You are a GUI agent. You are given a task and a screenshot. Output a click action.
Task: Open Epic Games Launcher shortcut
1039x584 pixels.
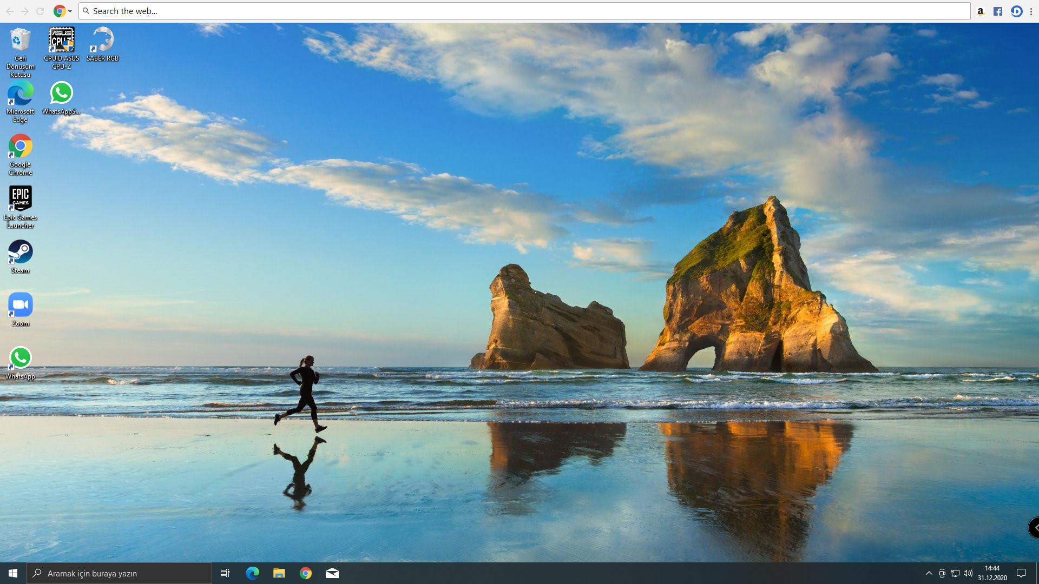click(20, 199)
